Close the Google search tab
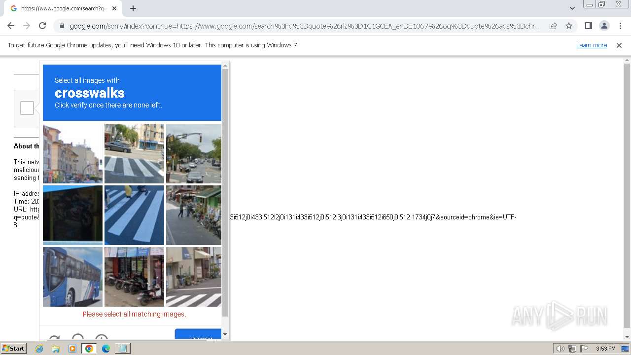 click(114, 8)
